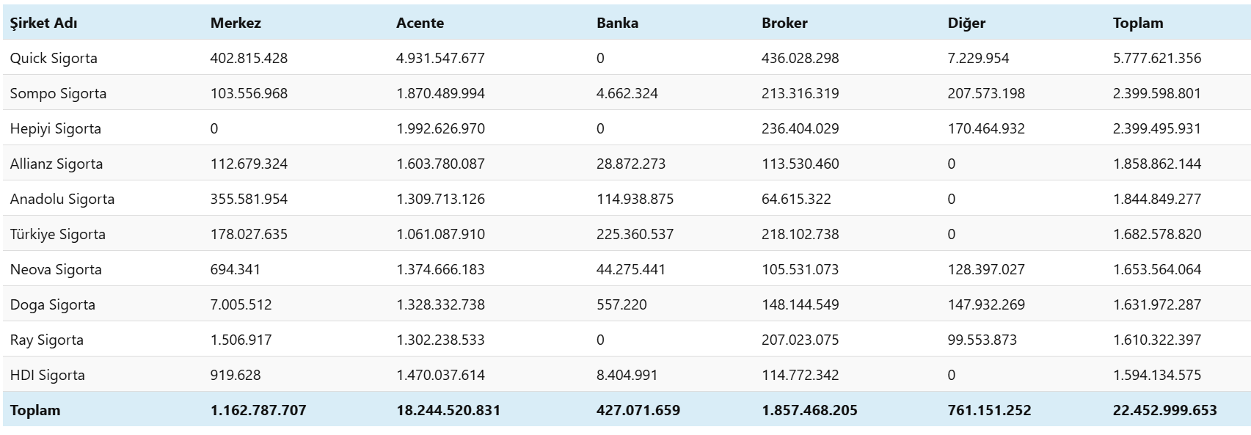Screen dimensions: 1251x435
Task: Select the Türkiye Sigorta company cell
Action: (x=58, y=234)
